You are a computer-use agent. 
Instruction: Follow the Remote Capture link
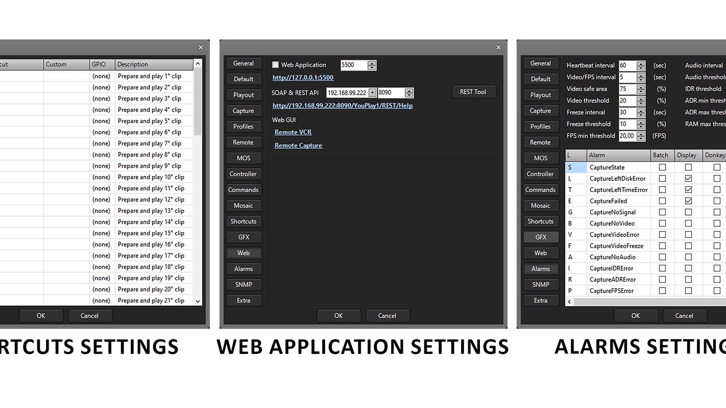[x=298, y=145]
